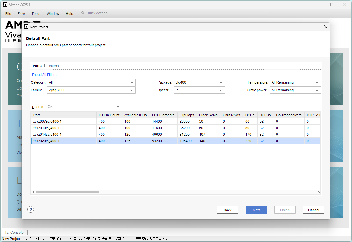Click right arrow of horizontal scrollbar
The height and width of the screenshot is (242, 352).
tap(318, 192)
